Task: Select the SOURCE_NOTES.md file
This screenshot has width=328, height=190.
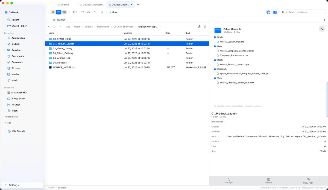Action: [127, 67]
